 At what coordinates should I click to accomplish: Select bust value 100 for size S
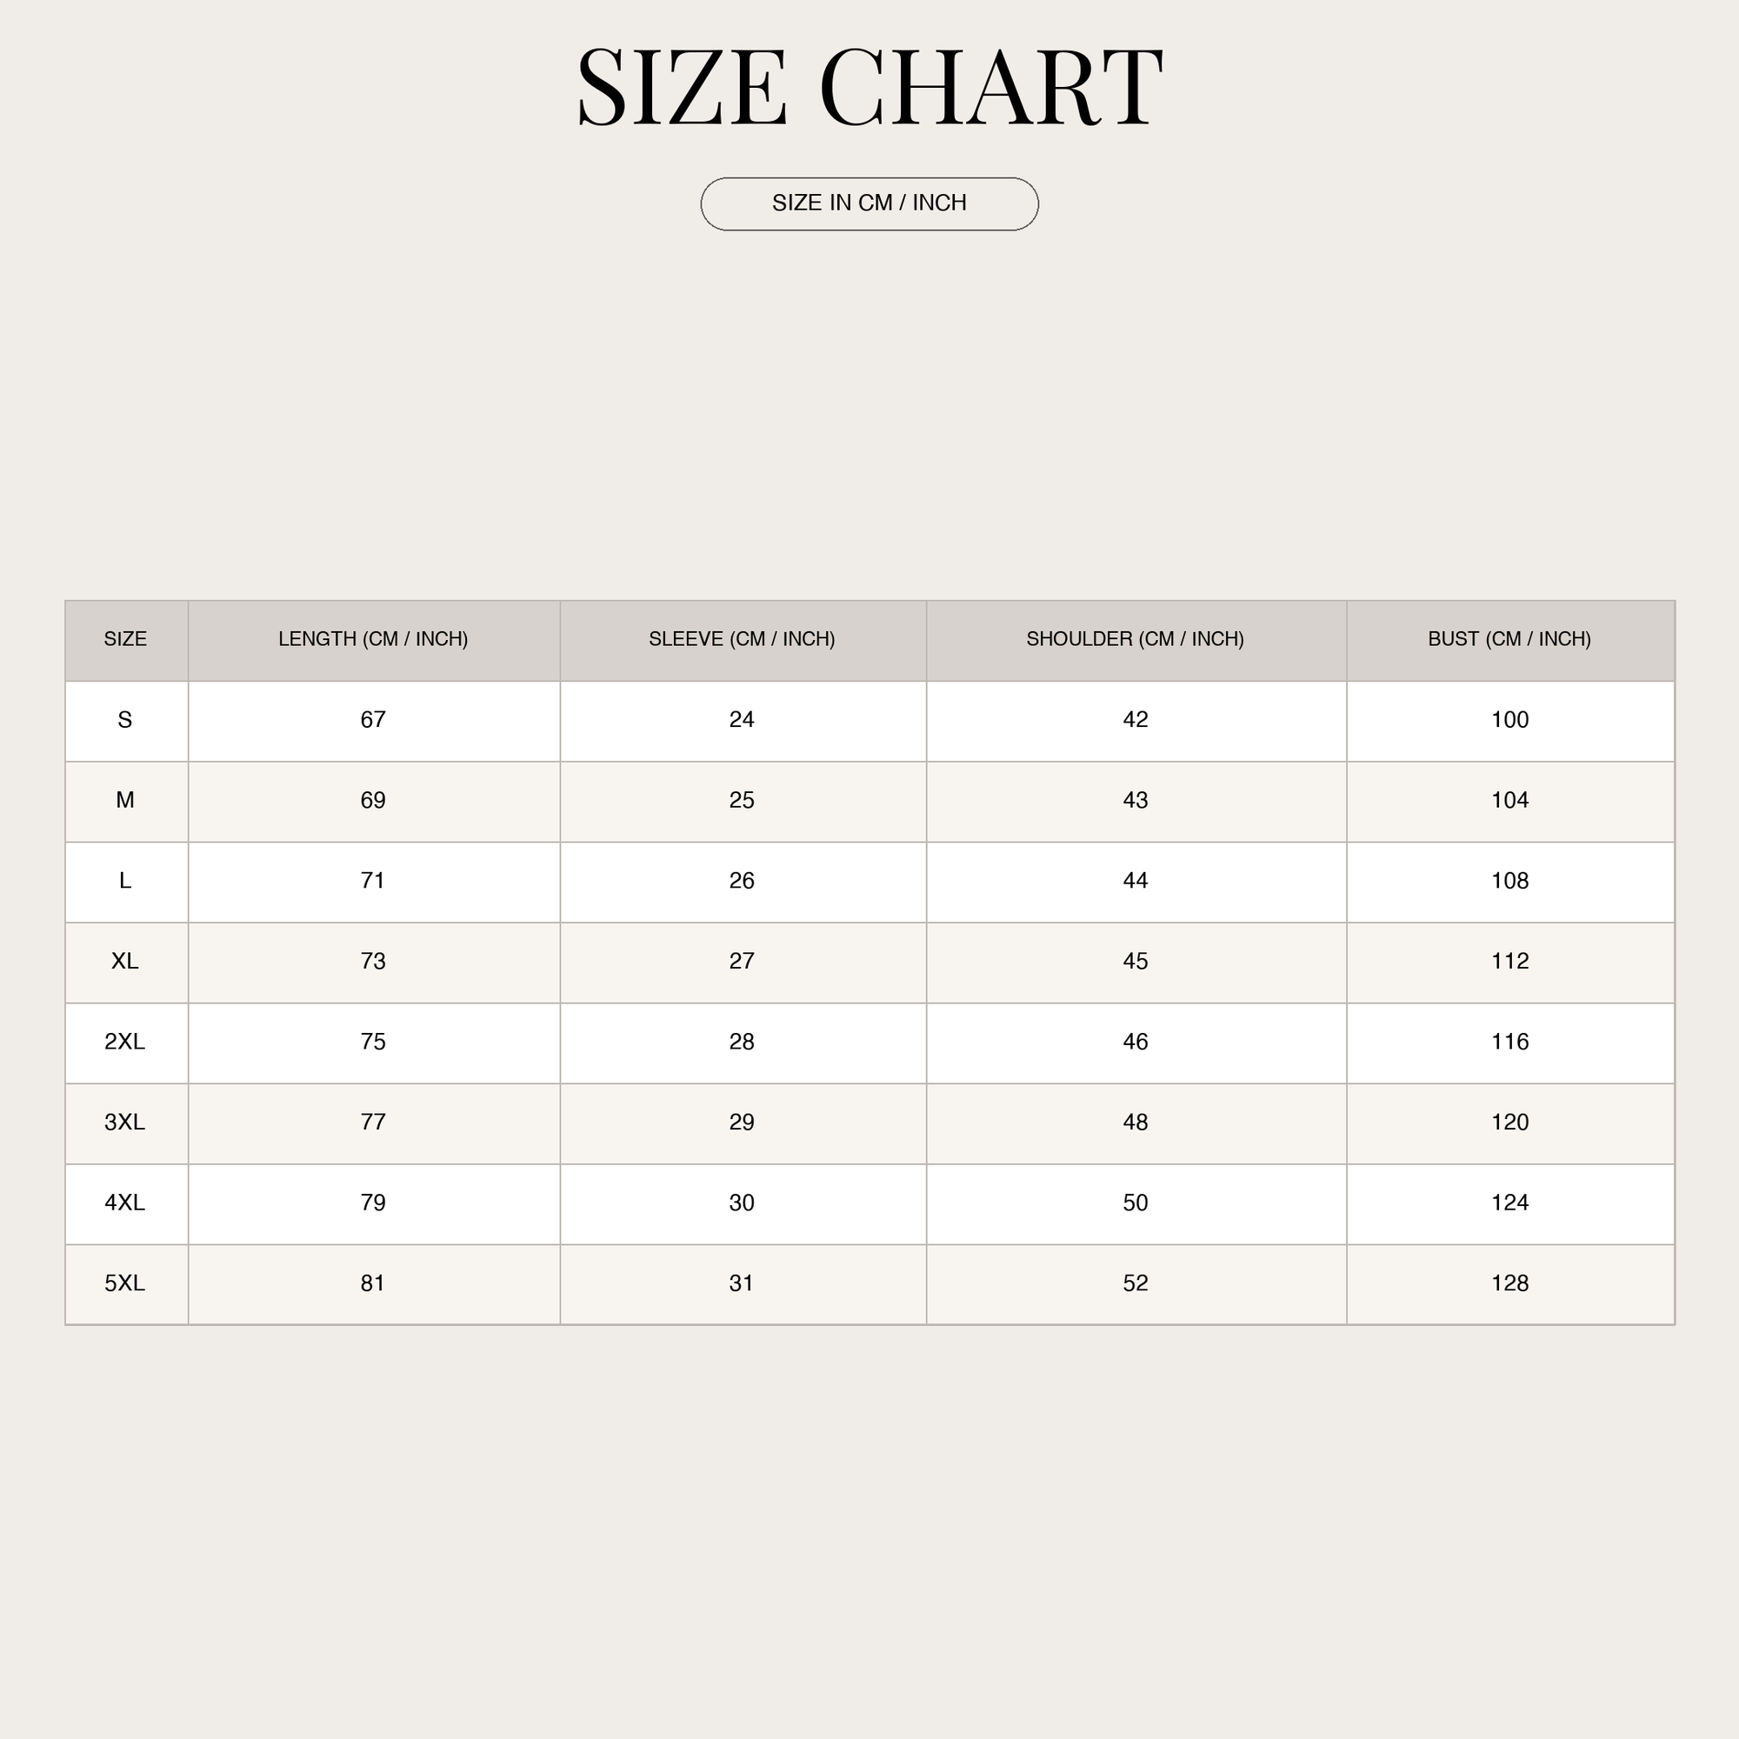pos(1509,719)
